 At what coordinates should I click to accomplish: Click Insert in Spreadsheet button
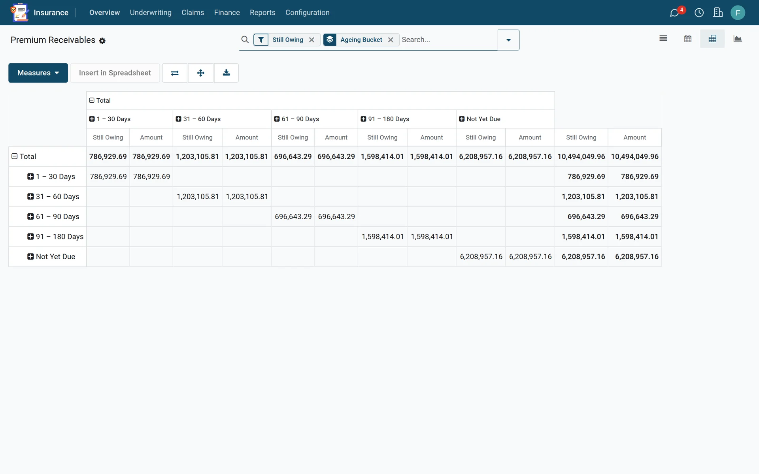(115, 73)
